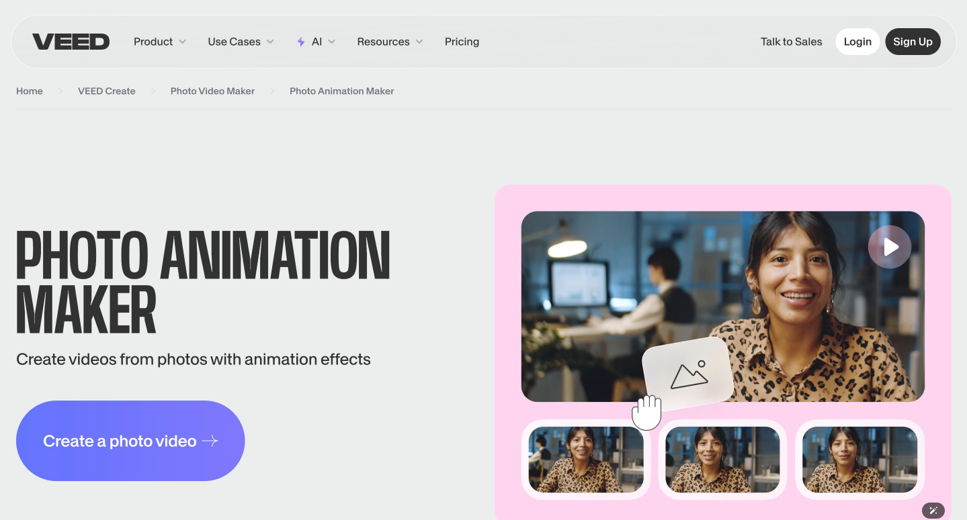Select the first video thumbnail
Image resolution: width=967 pixels, height=520 pixels.
pyautogui.click(x=586, y=460)
